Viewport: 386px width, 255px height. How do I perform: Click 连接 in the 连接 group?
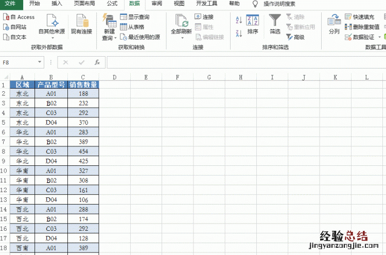pos(204,17)
